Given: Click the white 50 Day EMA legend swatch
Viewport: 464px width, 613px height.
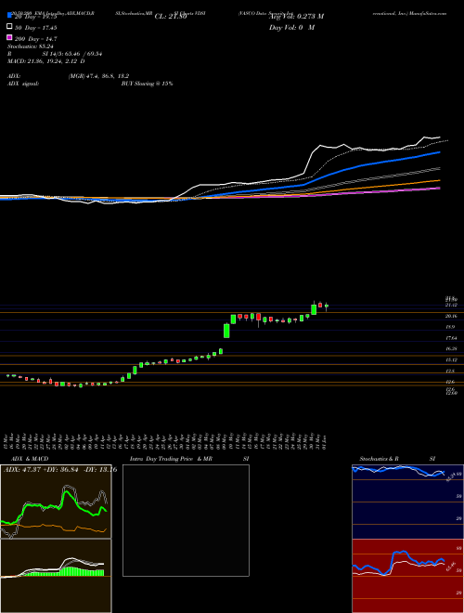Looking at the screenshot, I should [x=9, y=27].
